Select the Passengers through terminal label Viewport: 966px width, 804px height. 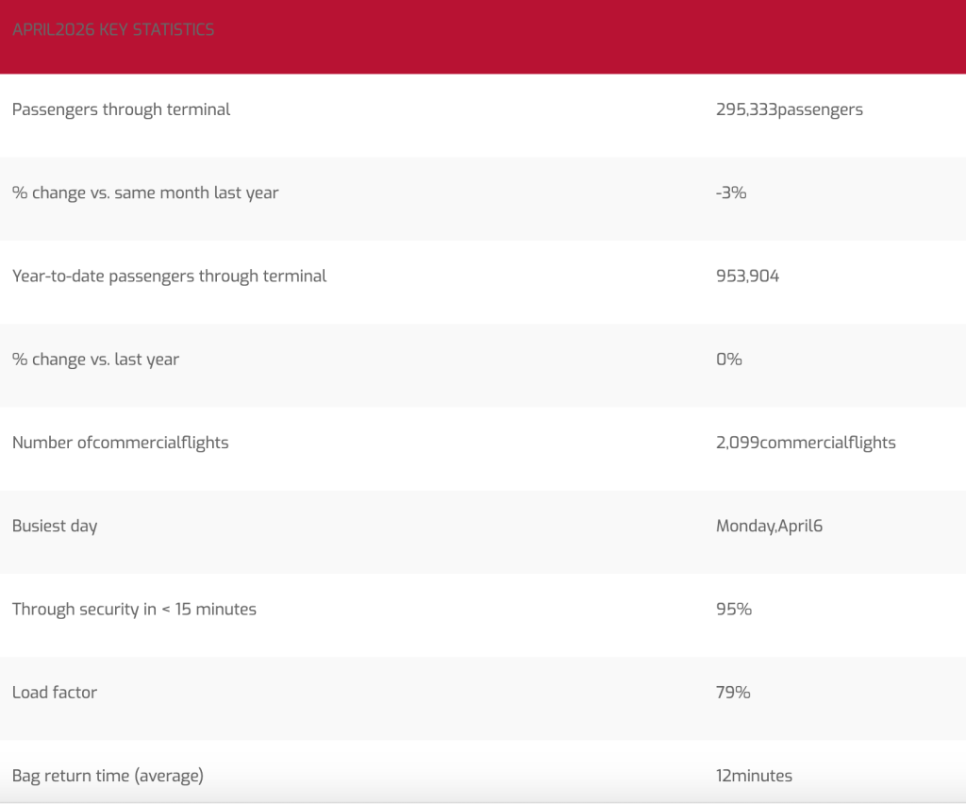122,109
